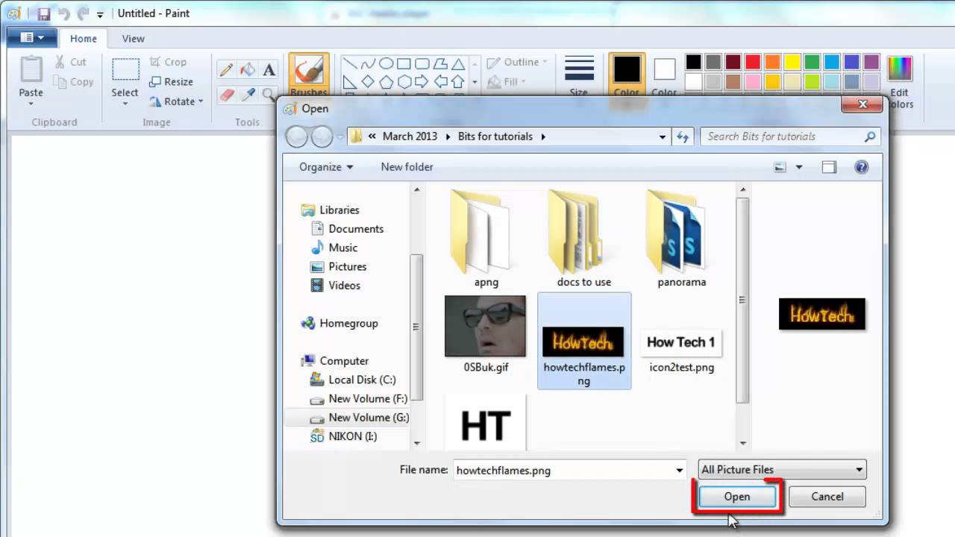Choose the Color picker eyedropper tool
Screen dimensions: 955x537
click(247, 95)
